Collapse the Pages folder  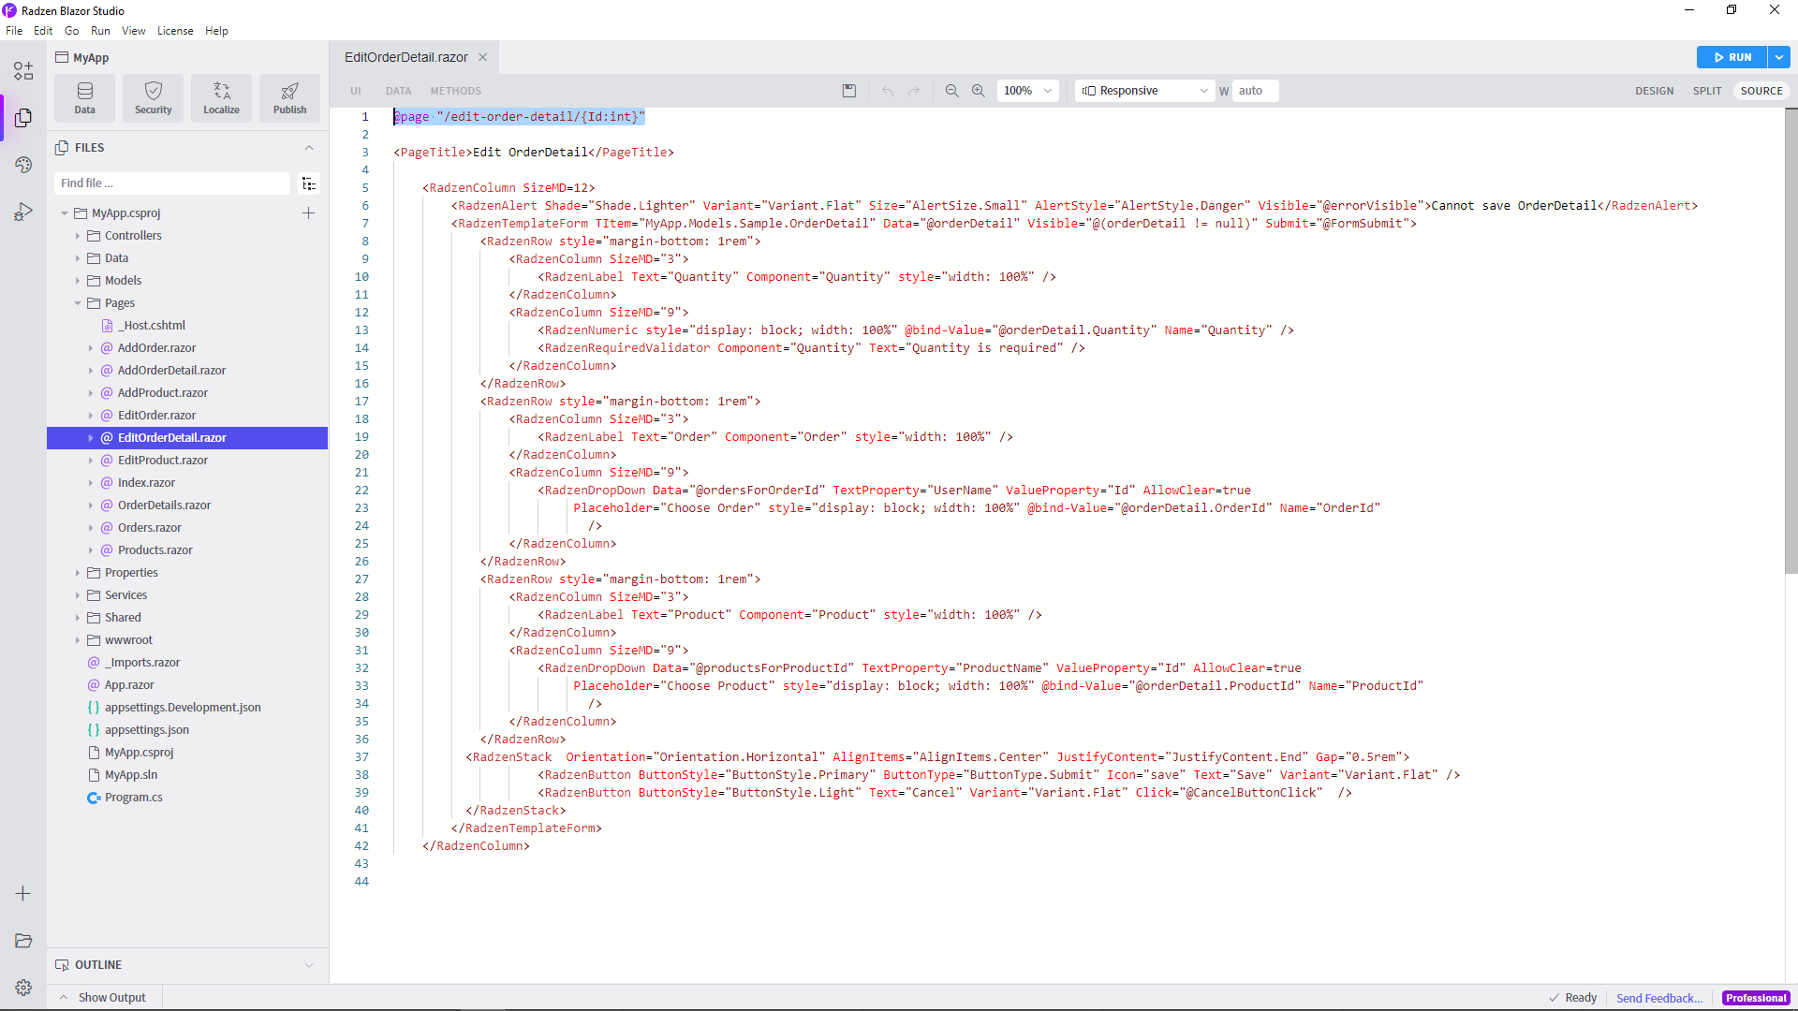(78, 303)
